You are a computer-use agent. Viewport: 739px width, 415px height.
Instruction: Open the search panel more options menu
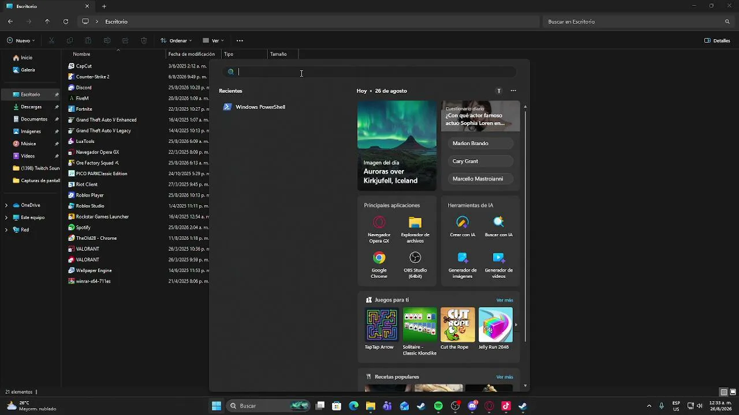coord(513,90)
